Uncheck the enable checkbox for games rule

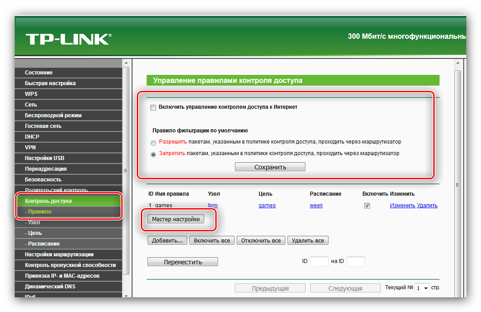[367, 206]
